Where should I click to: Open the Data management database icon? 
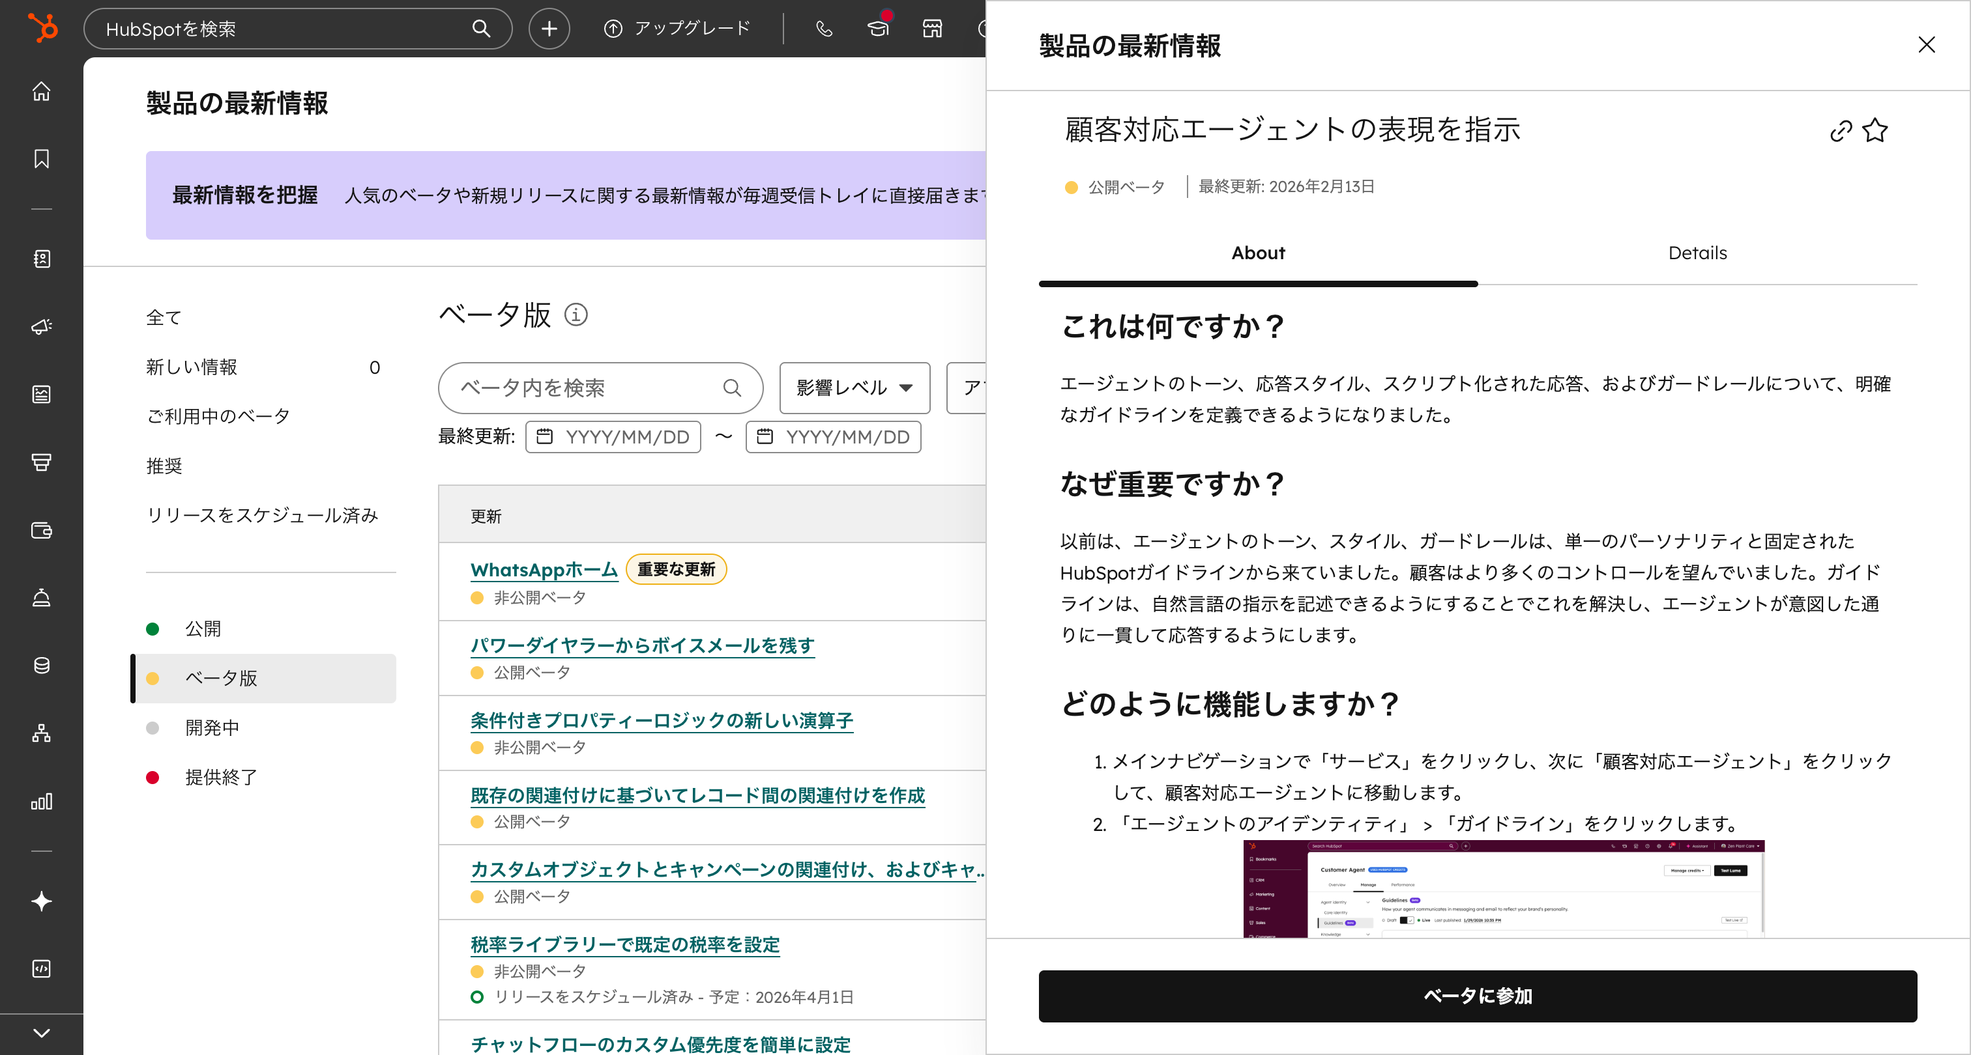click(x=41, y=665)
